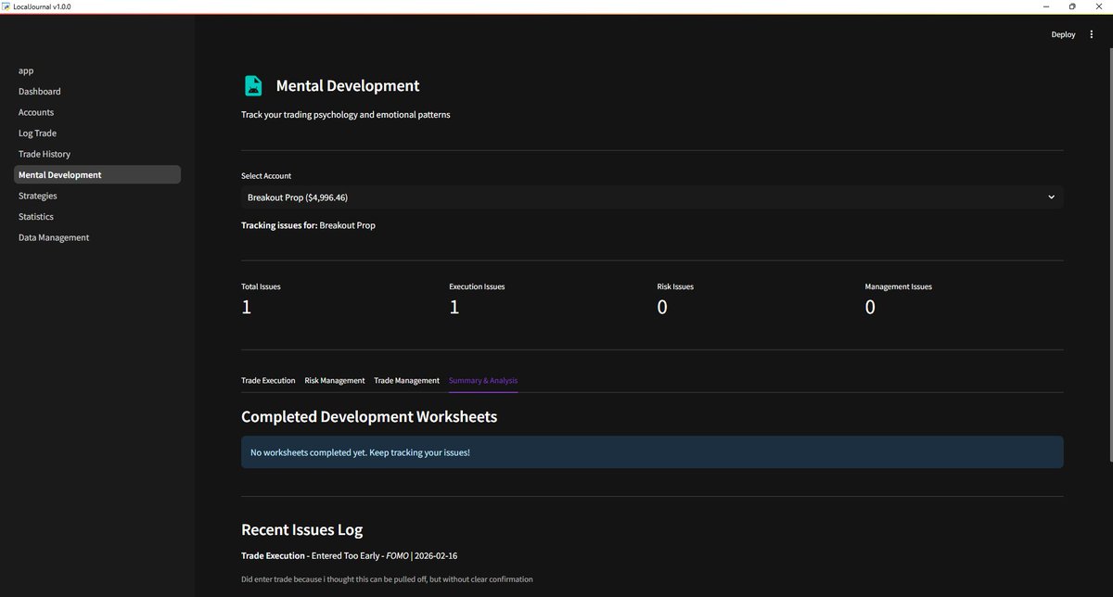
Task: Open Trade History page
Action: (x=44, y=154)
